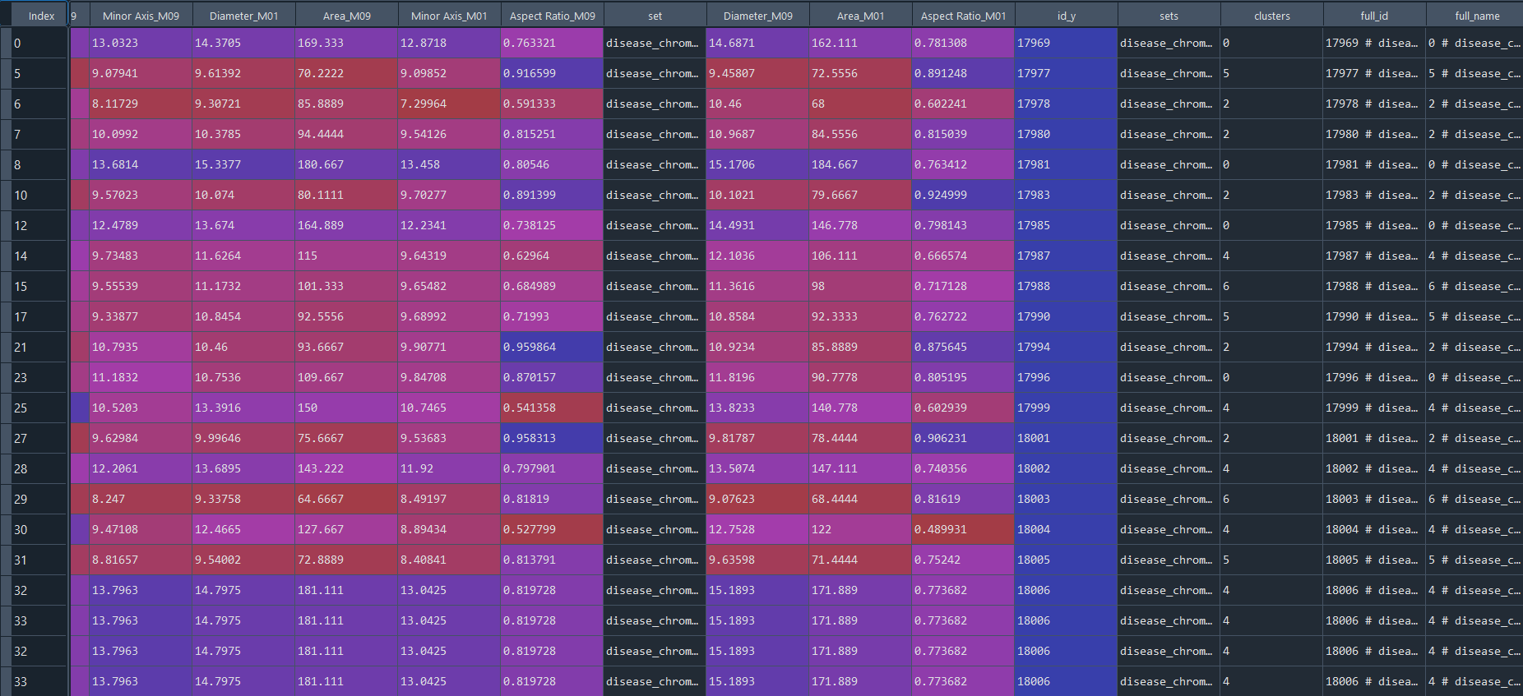1523x696 pixels.
Task: Select the Area_M09 column header
Action: coord(346,16)
